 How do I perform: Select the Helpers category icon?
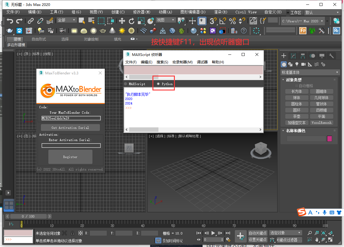coord(310,64)
